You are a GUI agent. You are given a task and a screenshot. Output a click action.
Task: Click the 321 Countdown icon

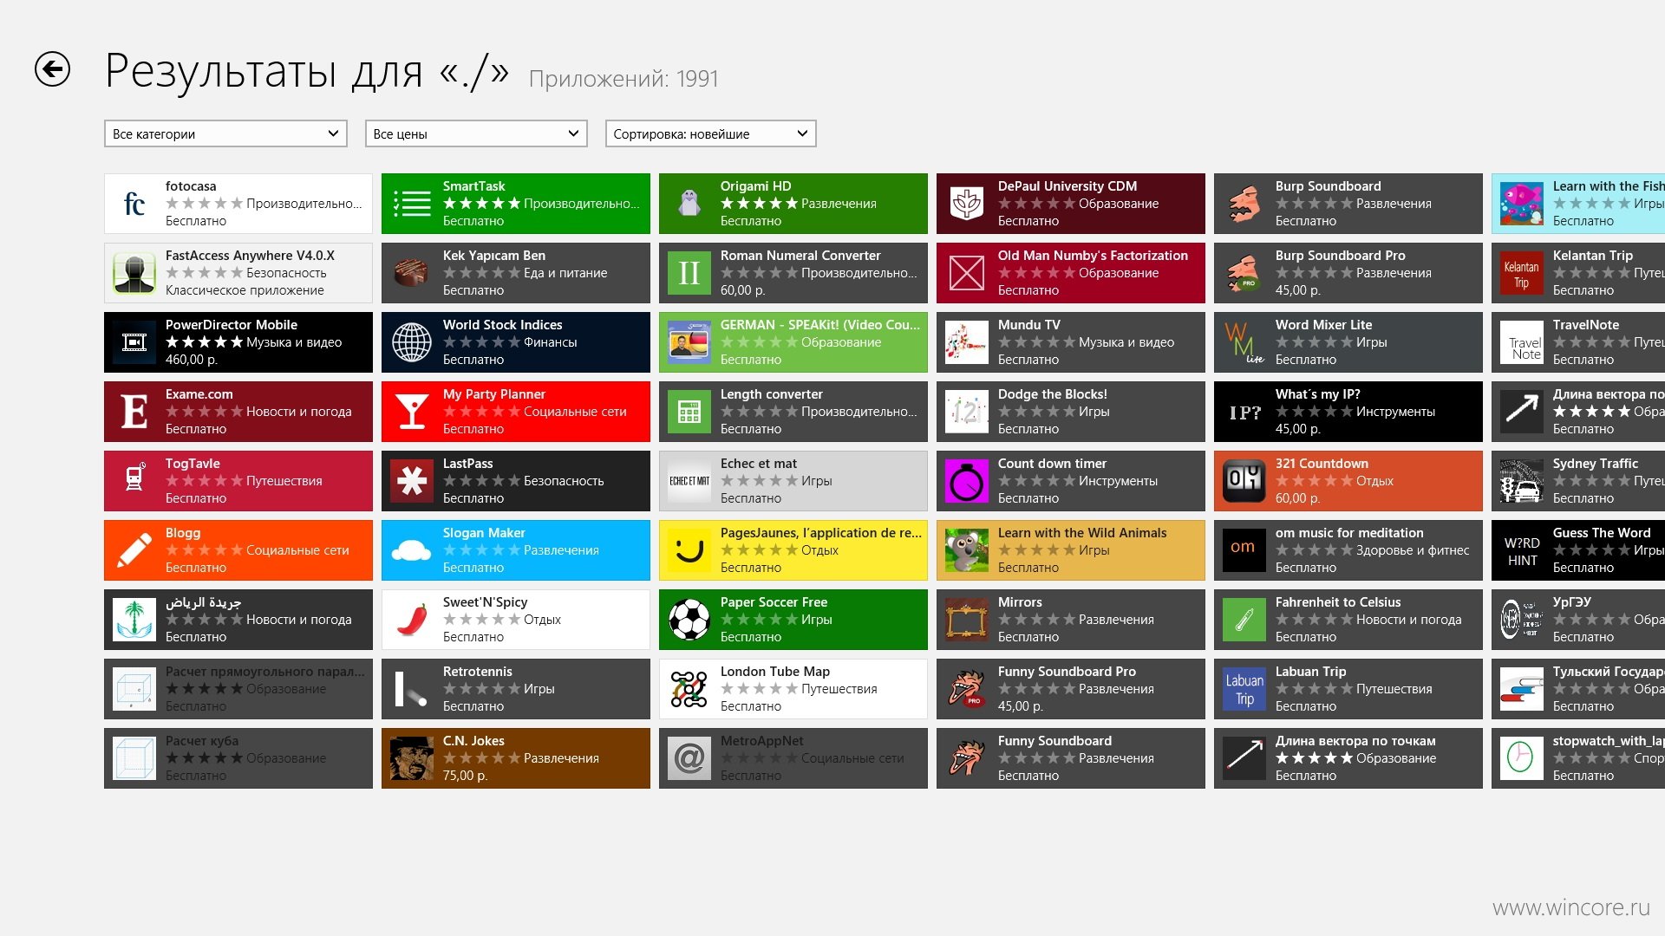click(1244, 481)
